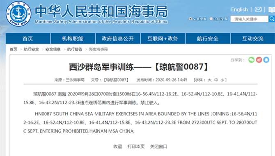The image size is (275, 156).
Task: Select the 文章搜索 radio button
Action: (x=190, y=19)
